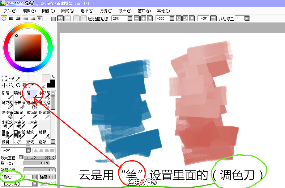Viewport: 285px width, 188px height.
Task: Activate the rectangular selection tool
Action: pos(5,79)
